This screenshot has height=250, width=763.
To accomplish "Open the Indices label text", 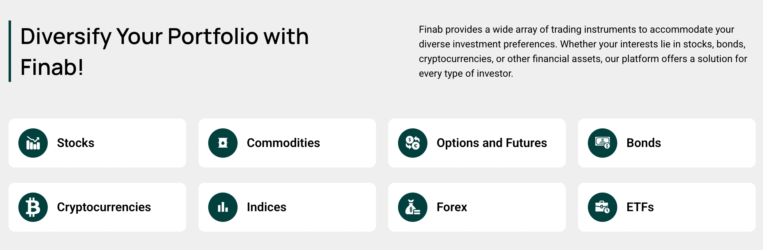I will [266, 207].
